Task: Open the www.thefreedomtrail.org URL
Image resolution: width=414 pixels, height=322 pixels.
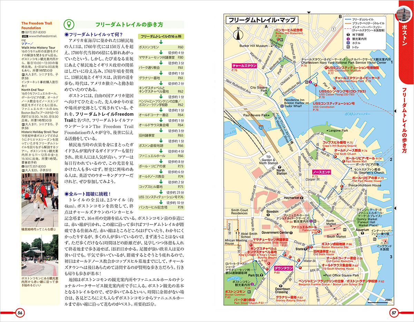Action: (x=40, y=36)
